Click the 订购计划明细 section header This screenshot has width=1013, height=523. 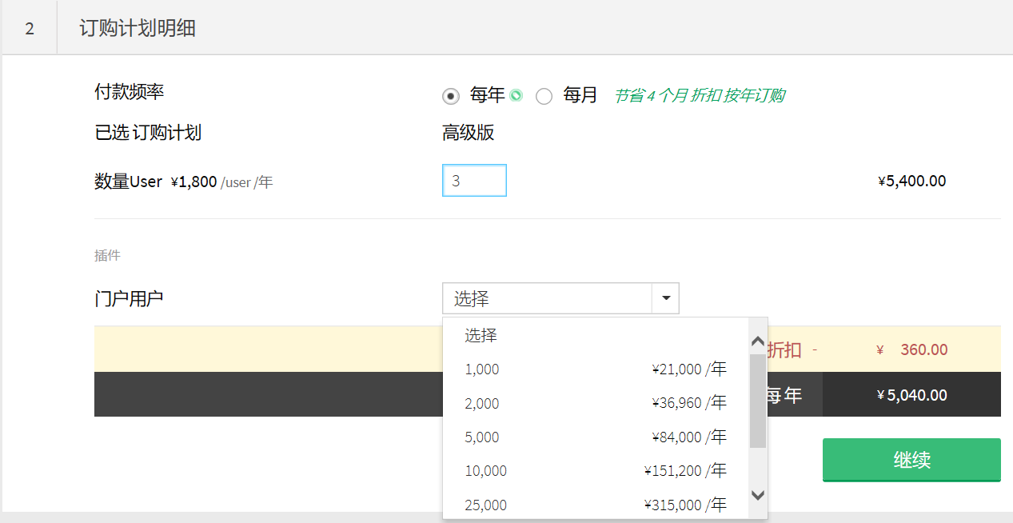pos(138,29)
